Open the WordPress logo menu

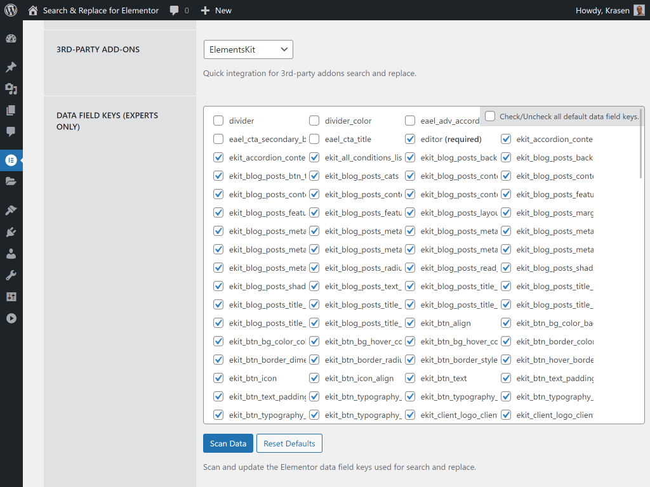coord(11,10)
